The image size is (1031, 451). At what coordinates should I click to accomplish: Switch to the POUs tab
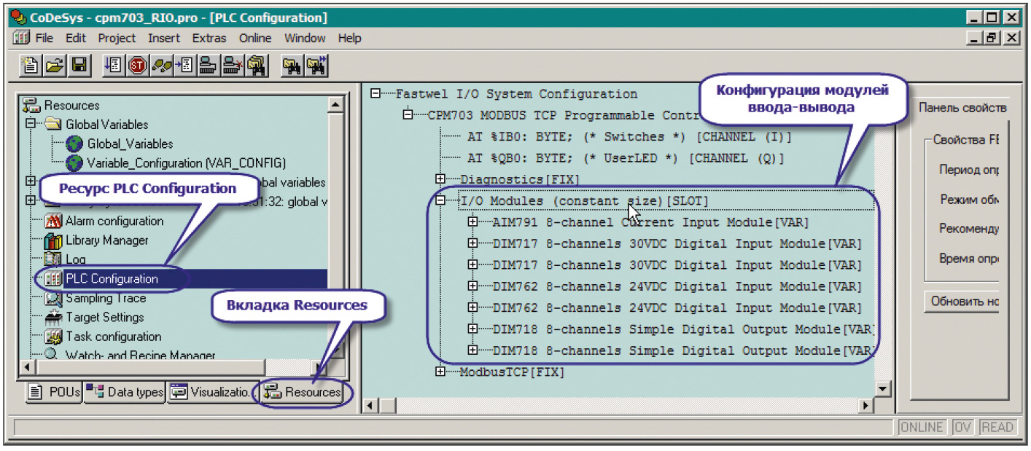54,393
